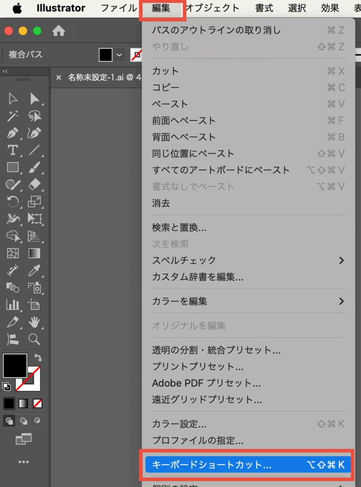Viewport: 361px width, 487px height.
Task: Select the Hand tool
Action: click(x=34, y=322)
